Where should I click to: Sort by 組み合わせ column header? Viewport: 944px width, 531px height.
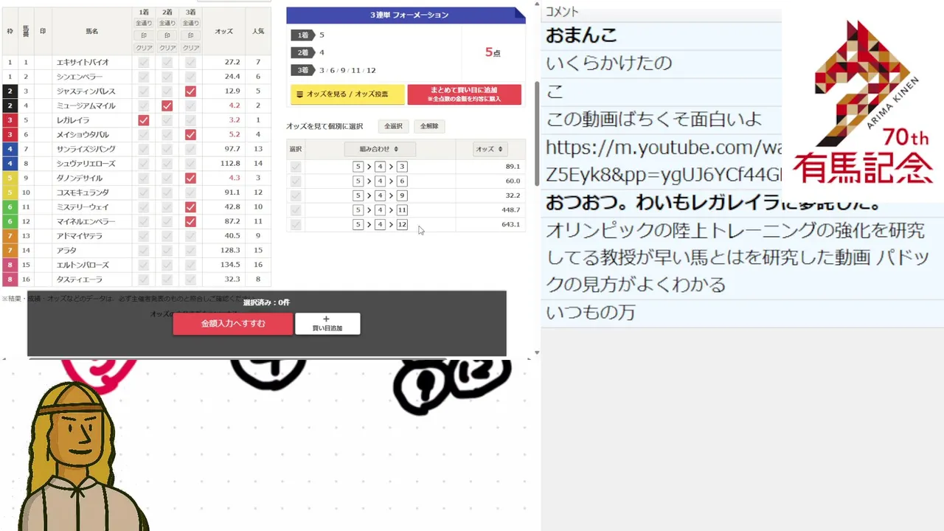pyautogui.click(x=380, y=149)
